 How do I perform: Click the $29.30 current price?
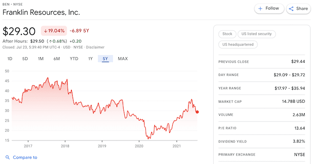pos(19,32)
